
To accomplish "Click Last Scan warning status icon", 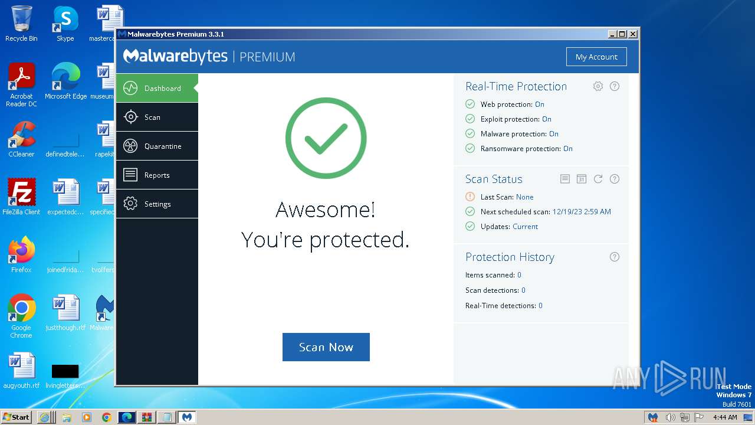I will click(470, 197).
